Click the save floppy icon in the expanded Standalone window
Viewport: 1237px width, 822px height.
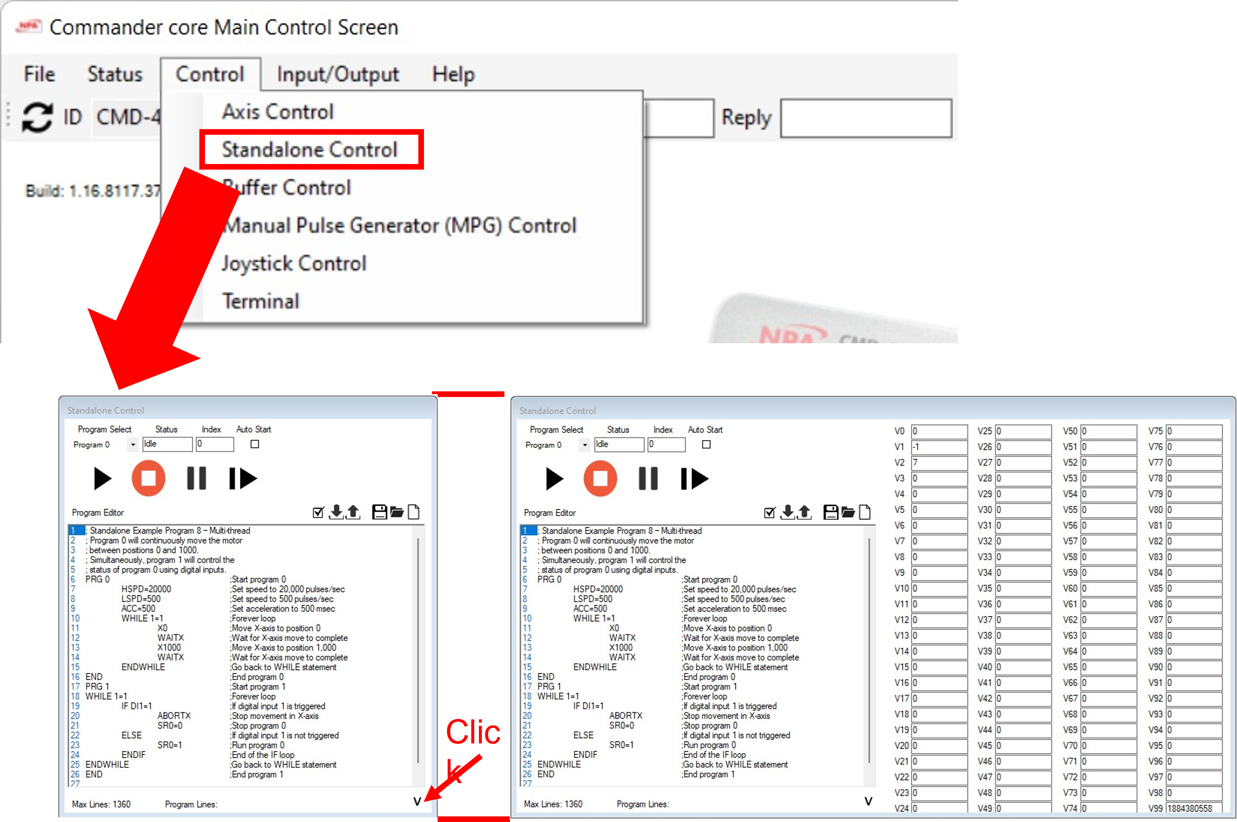coord(831,512)
